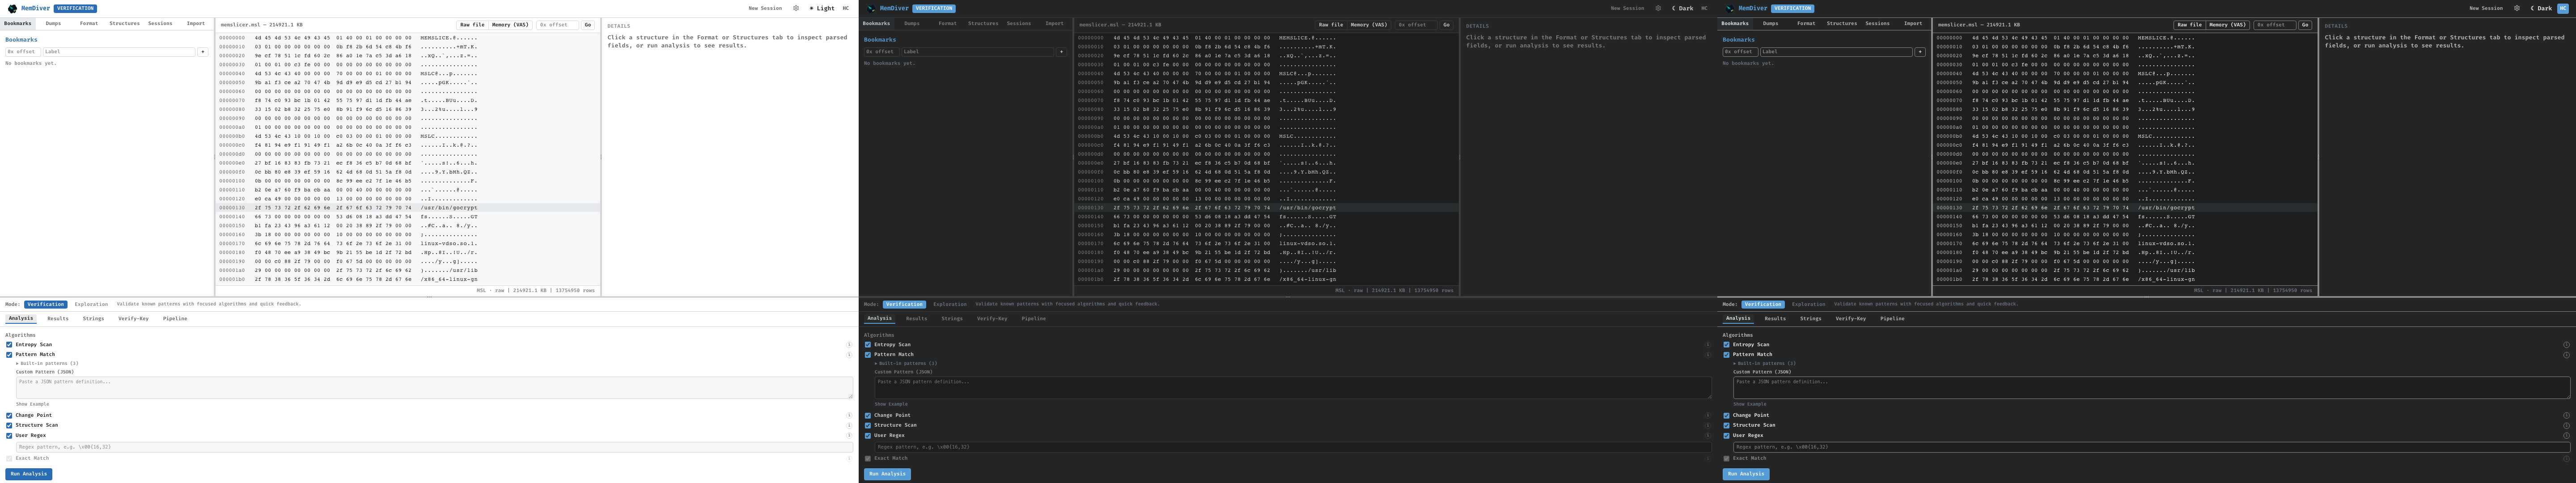Add bookmark with plus button in right high-contrast window
2576x483 pixels.
pos(1920,51)
